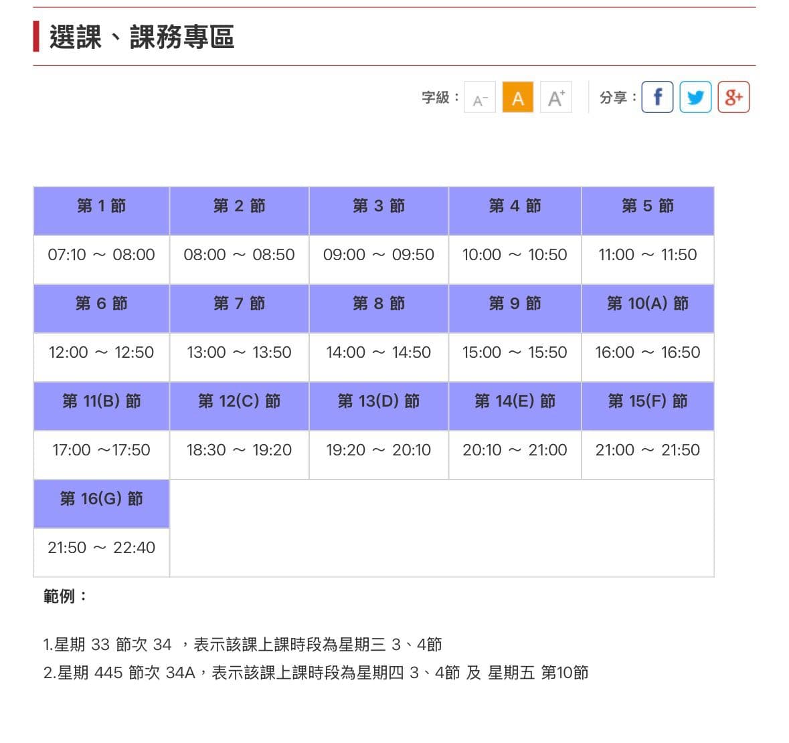
Task: Click the 第 15(F) 節 header cell
Action: click(x=648, y=406)
